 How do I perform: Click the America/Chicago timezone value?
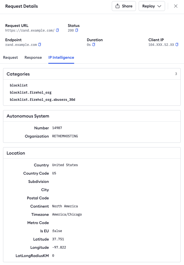[x=67, y=214]
